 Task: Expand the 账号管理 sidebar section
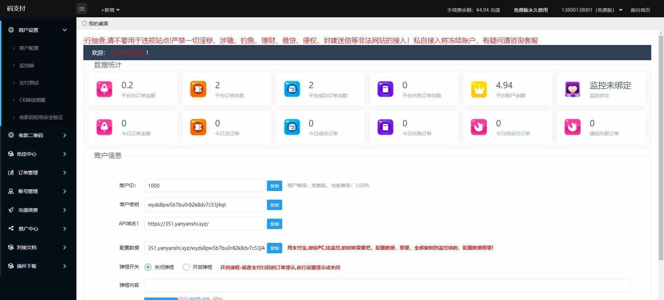coord(65,191)
